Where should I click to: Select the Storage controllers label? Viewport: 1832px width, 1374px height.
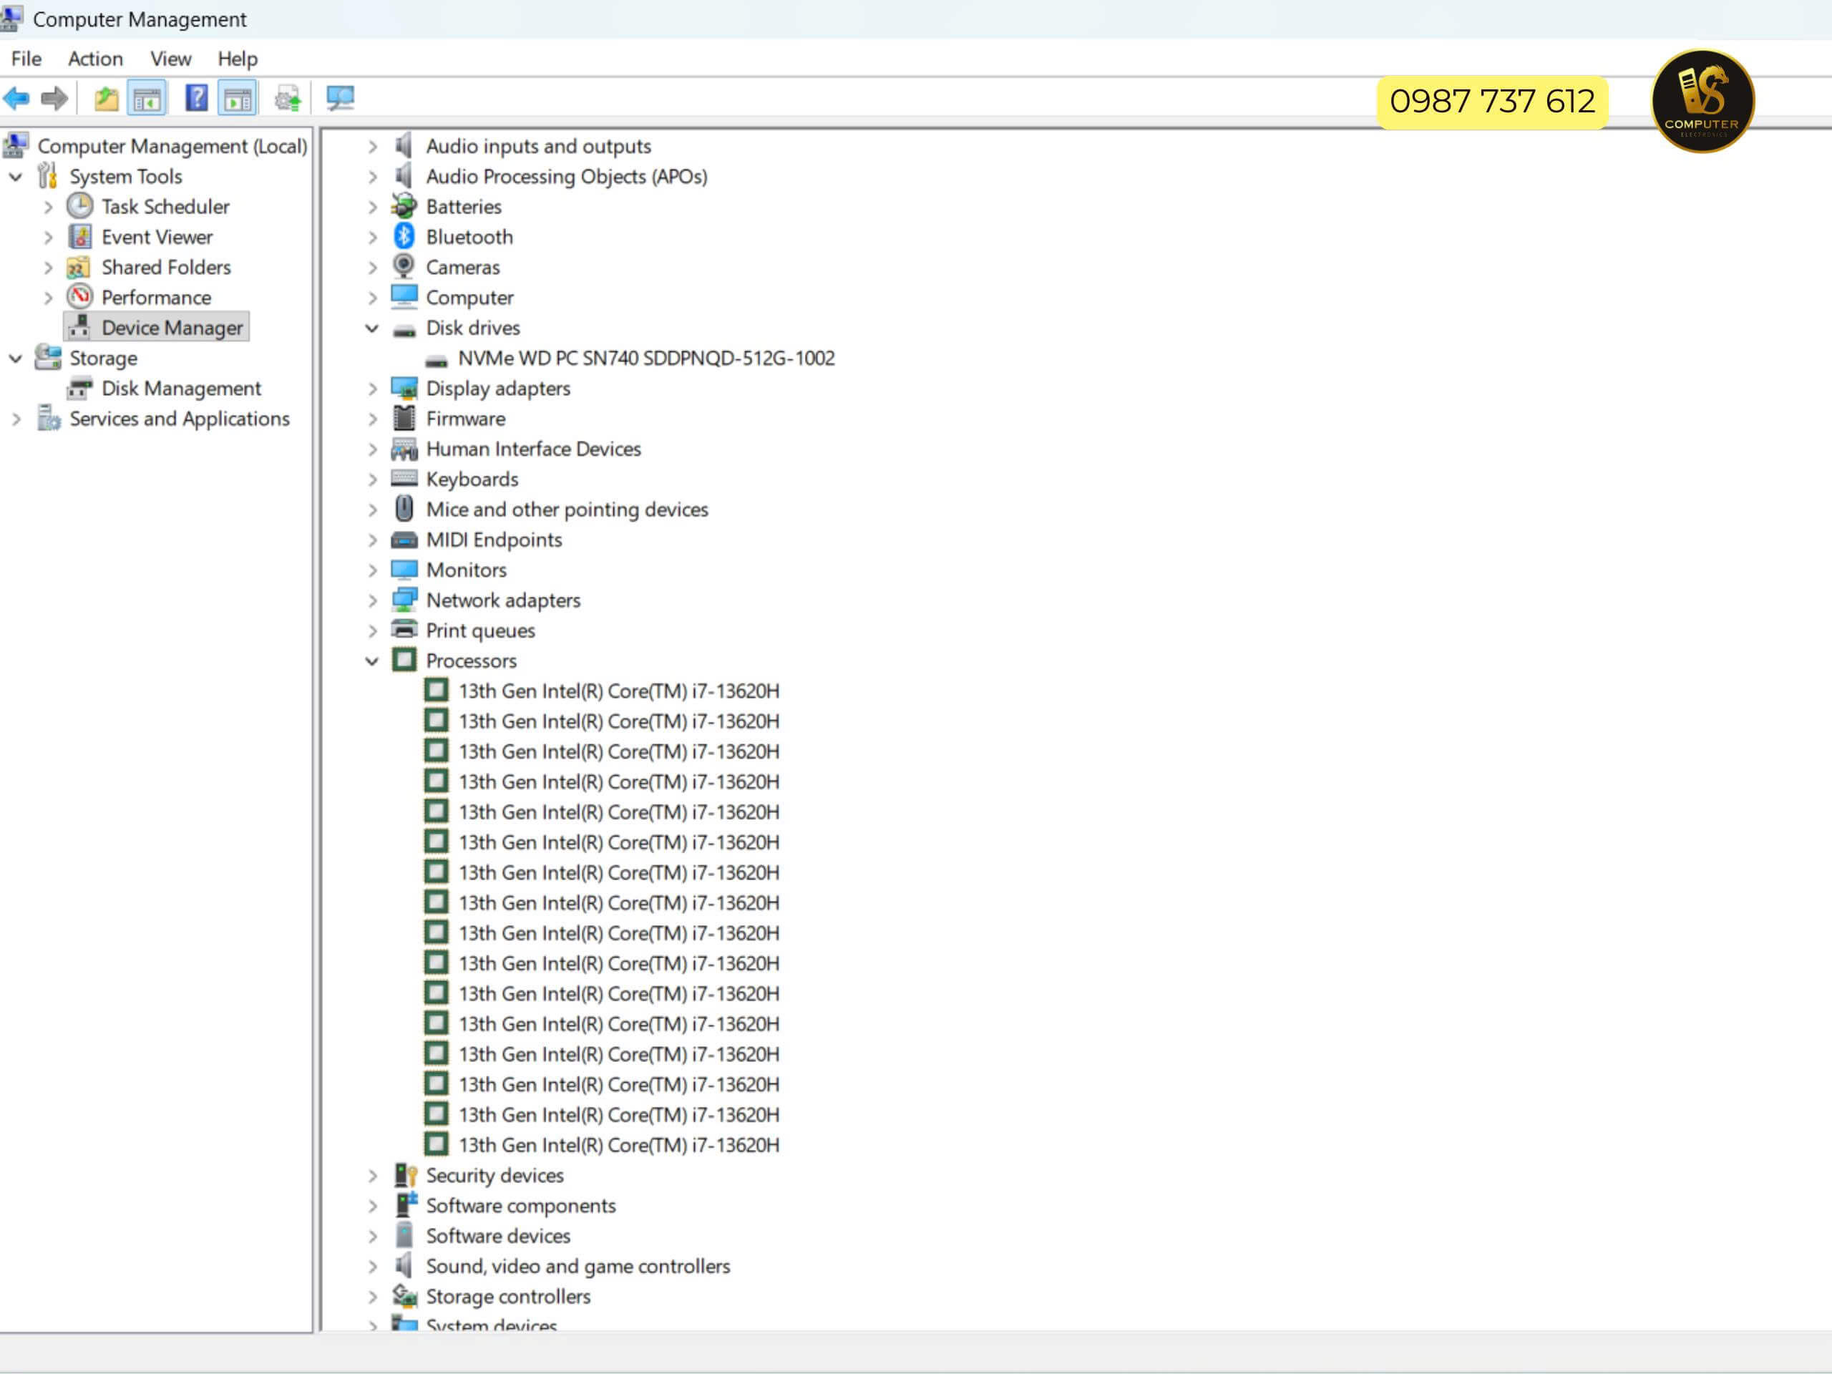pyautogui.click(x=507, y=1296)
